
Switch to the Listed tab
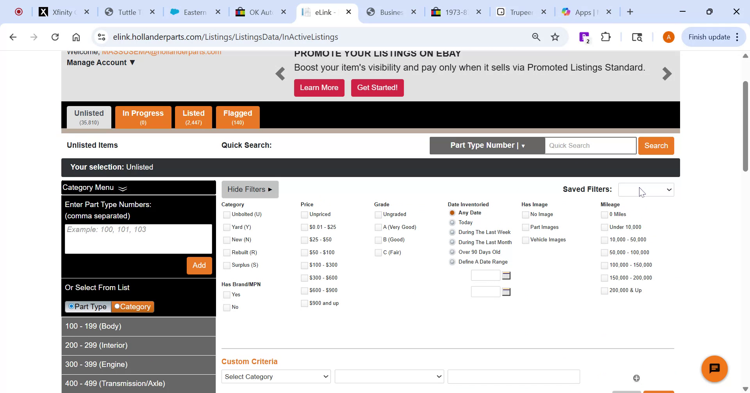pyautogui.click(x=194, y=117)
